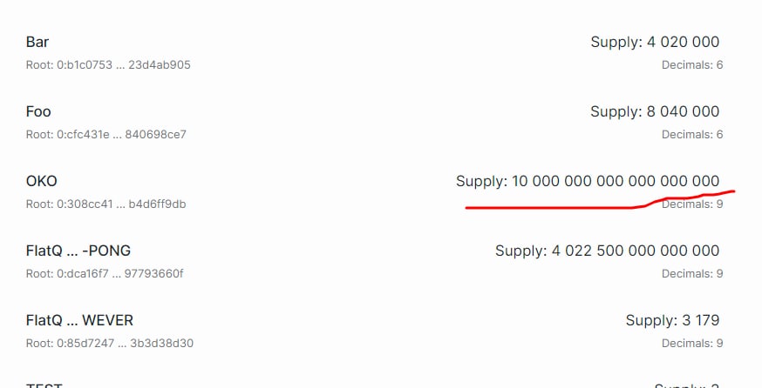Click the Decimals label in the FlatQ WEVER row
Screen dimensions: 762x388
[x=692, y=343]
